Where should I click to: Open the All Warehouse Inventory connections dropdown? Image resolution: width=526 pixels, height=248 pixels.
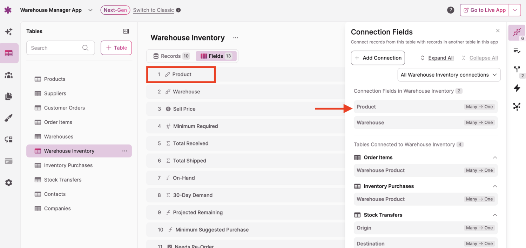point(449,75)
